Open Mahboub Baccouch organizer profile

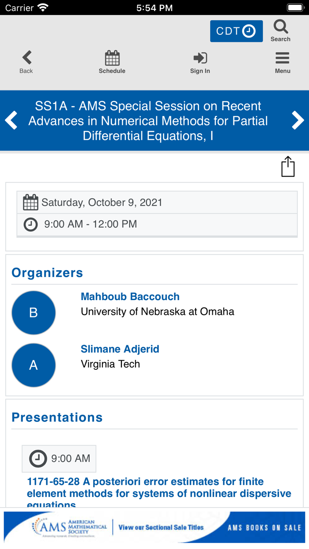[x=130, y=297]
